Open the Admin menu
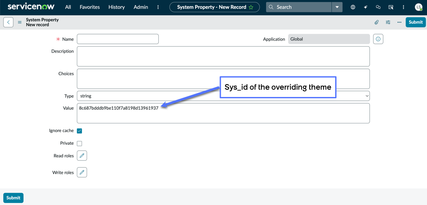Image resolution: width=427 pixels, height=205 pixels. 141,7
